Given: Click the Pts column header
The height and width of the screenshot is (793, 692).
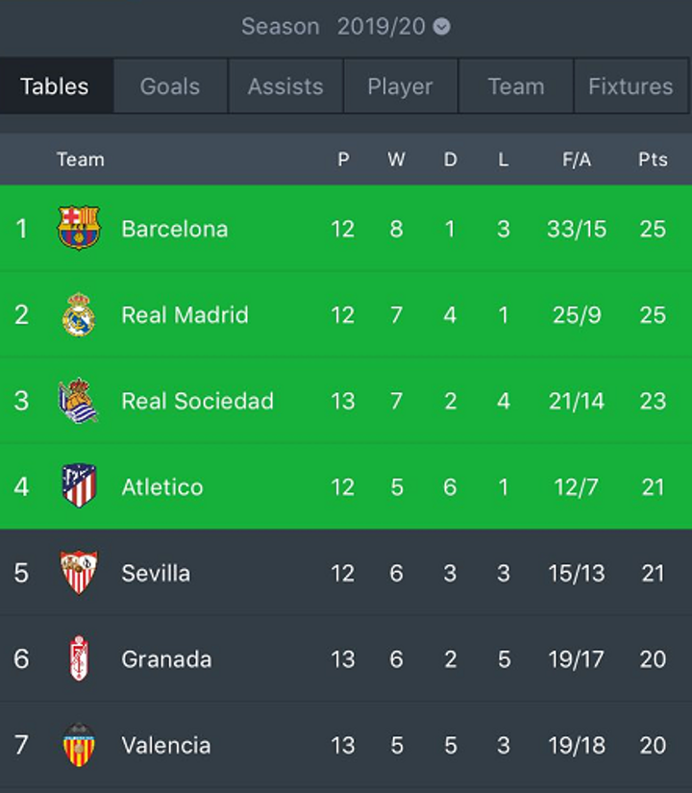Looking at the screenshot, I should coord(653,160).
